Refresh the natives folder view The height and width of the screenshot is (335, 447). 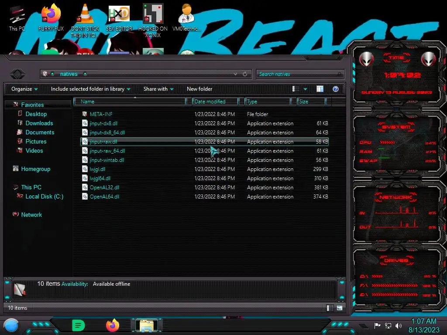pos(245,74)
